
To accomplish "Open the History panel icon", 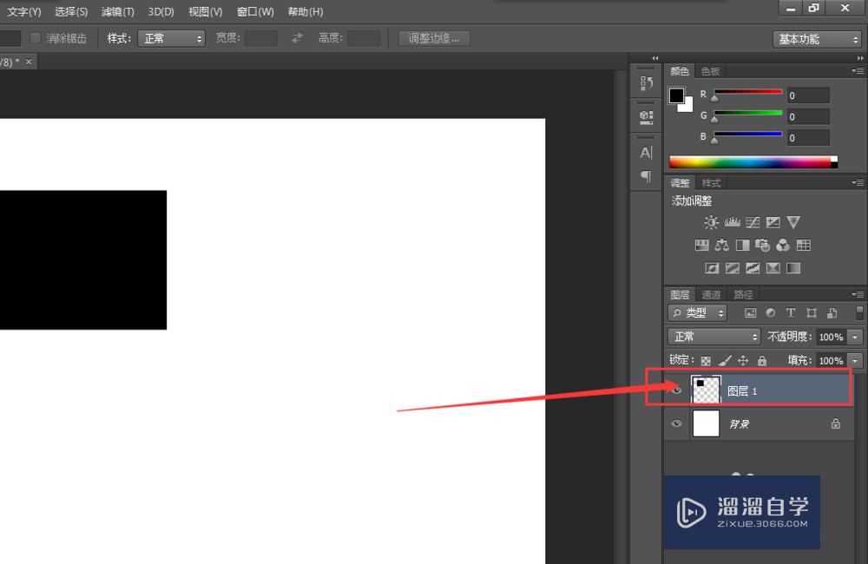I will 646,83.
